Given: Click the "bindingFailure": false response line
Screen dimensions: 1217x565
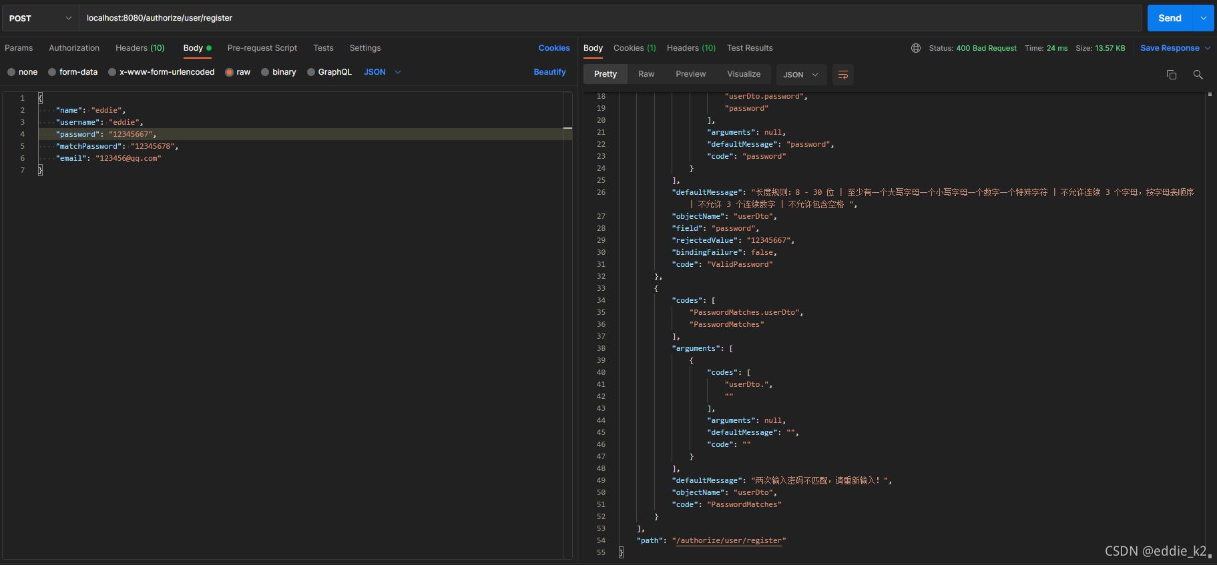Looking at the screenshot, I should click(x=724, y=252).
